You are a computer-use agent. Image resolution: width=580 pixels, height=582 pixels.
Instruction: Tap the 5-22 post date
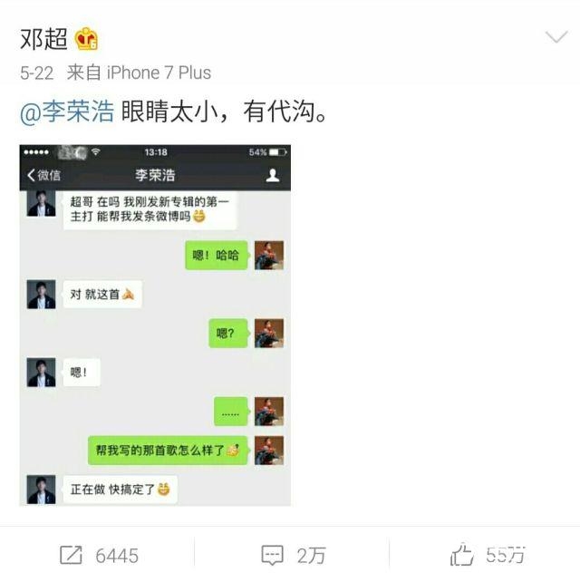[x=37, y=73]
